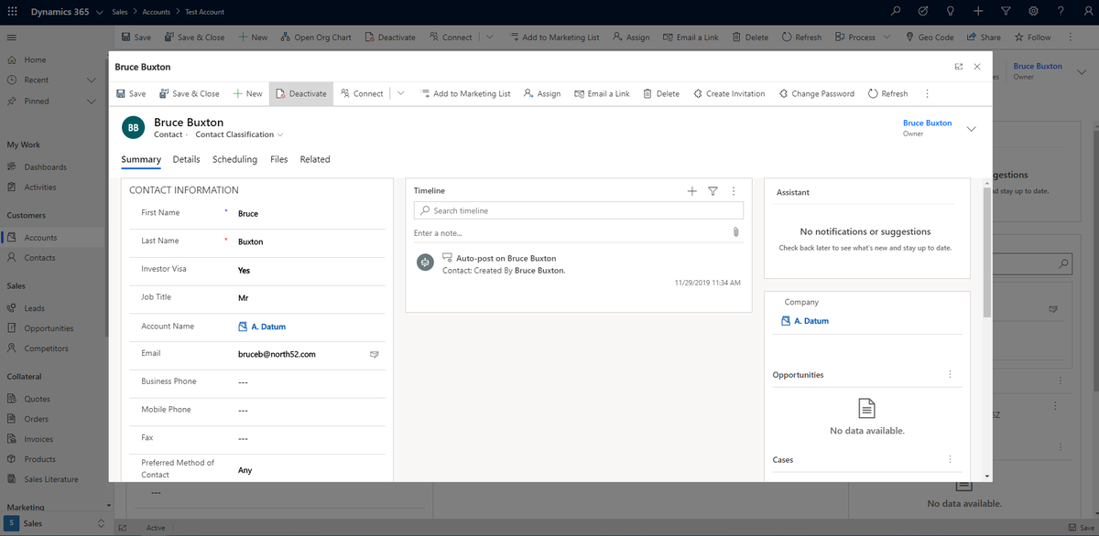Click Email a Link in contact dialog
Viewport: 1099px width, 536px height.
(x=602, y=93)
